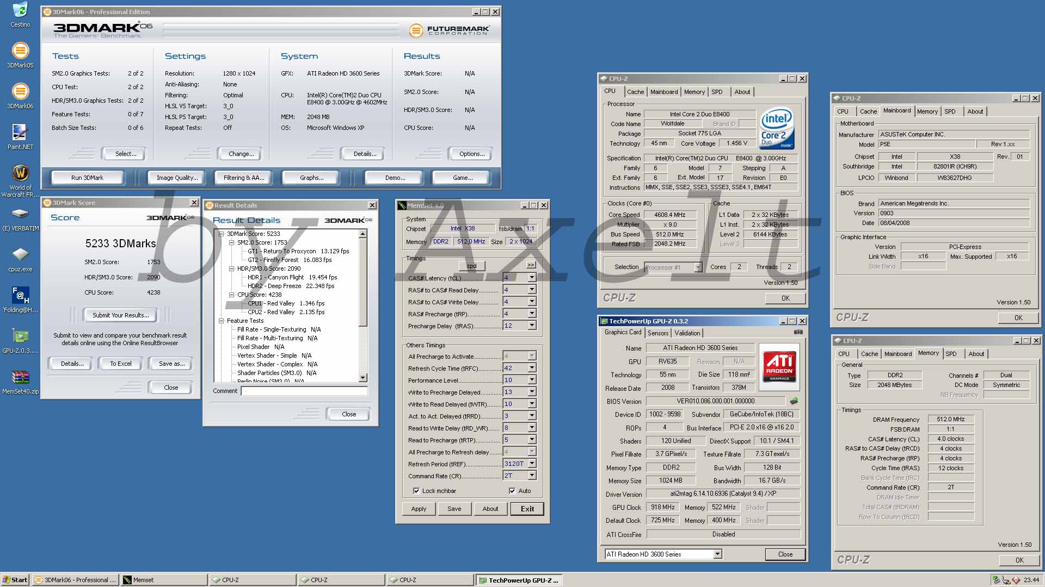Open About tab in the Memory CPU-Z window
Image resolution: width=1045 pixels, height=587 pixels.
976,354
